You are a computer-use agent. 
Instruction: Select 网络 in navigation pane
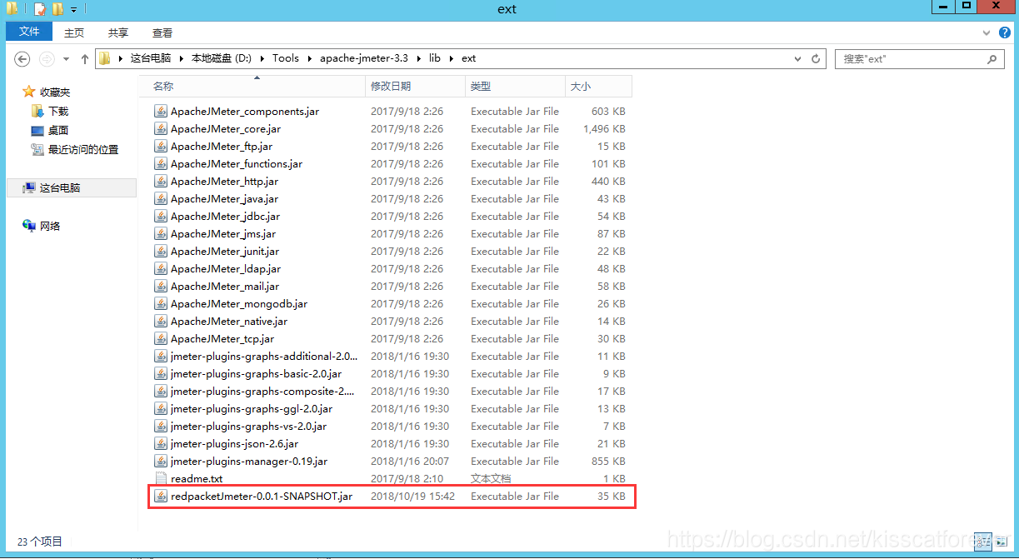pyautogui.click(x=50, y=226)
